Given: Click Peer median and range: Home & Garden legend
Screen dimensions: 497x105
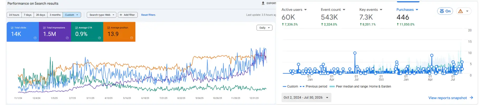Looking at the screenshot, I should pyautogui.click(x=360, y=86).
